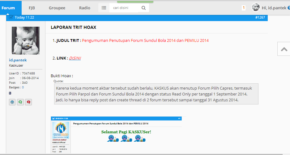Go to the Groupee tab

(x=57, y=8)
